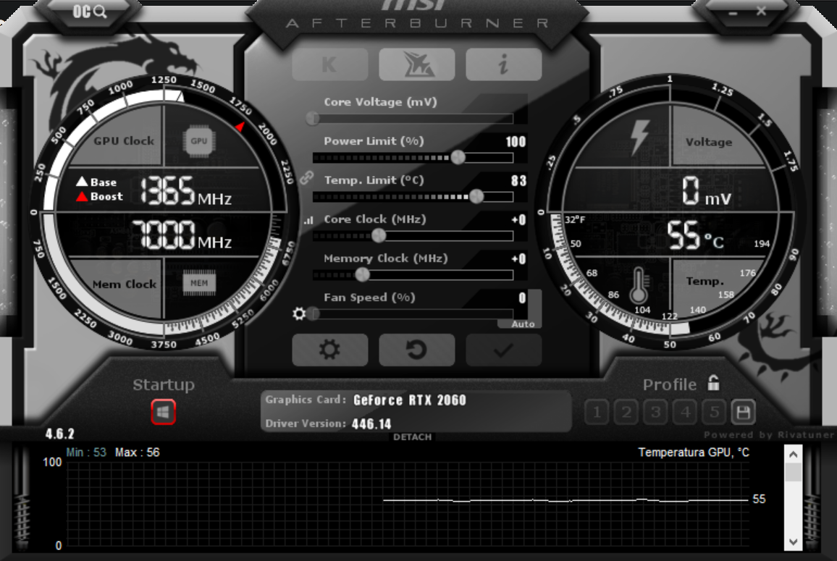The image size is (837, 561).
Task: Save profile with the floppy disk icon
Action: click(743, 412)
